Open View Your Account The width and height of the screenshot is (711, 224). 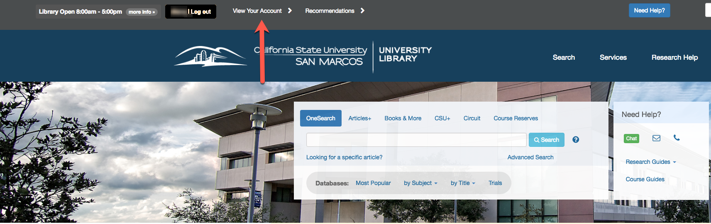[257, 11]
